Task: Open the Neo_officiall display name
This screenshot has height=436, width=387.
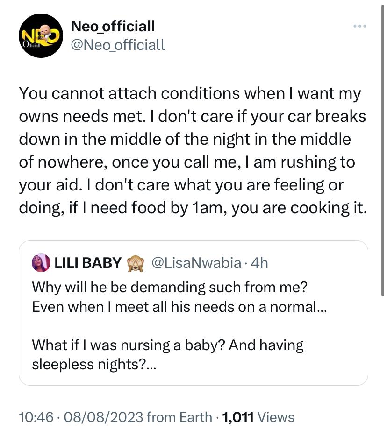Action: click(113, 26)
